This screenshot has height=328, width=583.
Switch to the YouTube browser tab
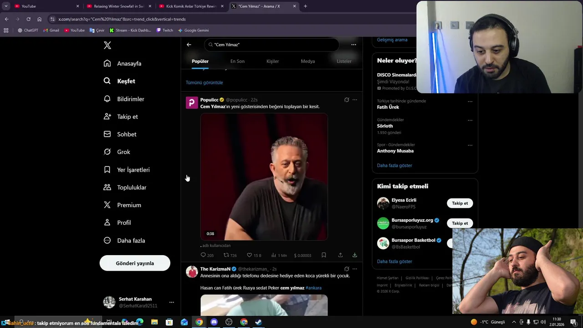46,6
